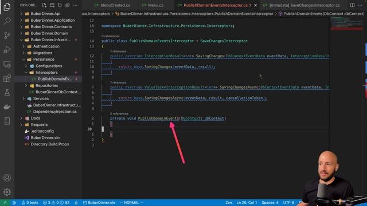
Task: Open the Source Control view
Action: (7, 35)
